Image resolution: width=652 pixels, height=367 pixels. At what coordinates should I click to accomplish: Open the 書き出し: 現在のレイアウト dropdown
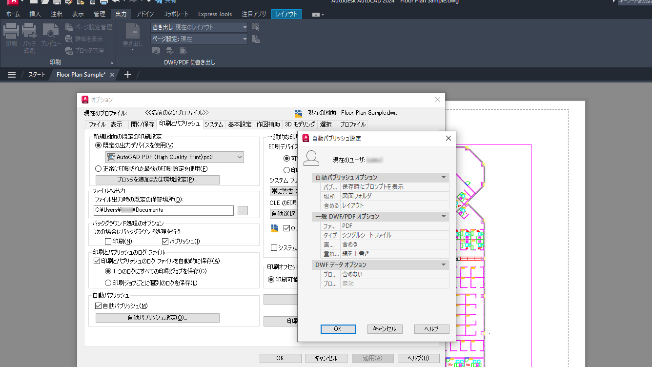click(x=200, y=27)
